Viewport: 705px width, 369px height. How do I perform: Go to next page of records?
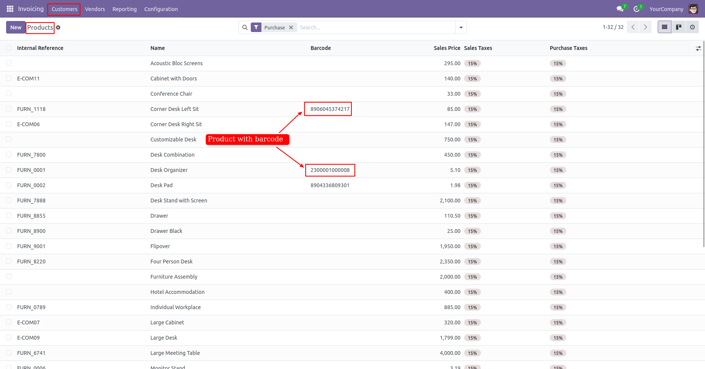click(x=645, y=27)
